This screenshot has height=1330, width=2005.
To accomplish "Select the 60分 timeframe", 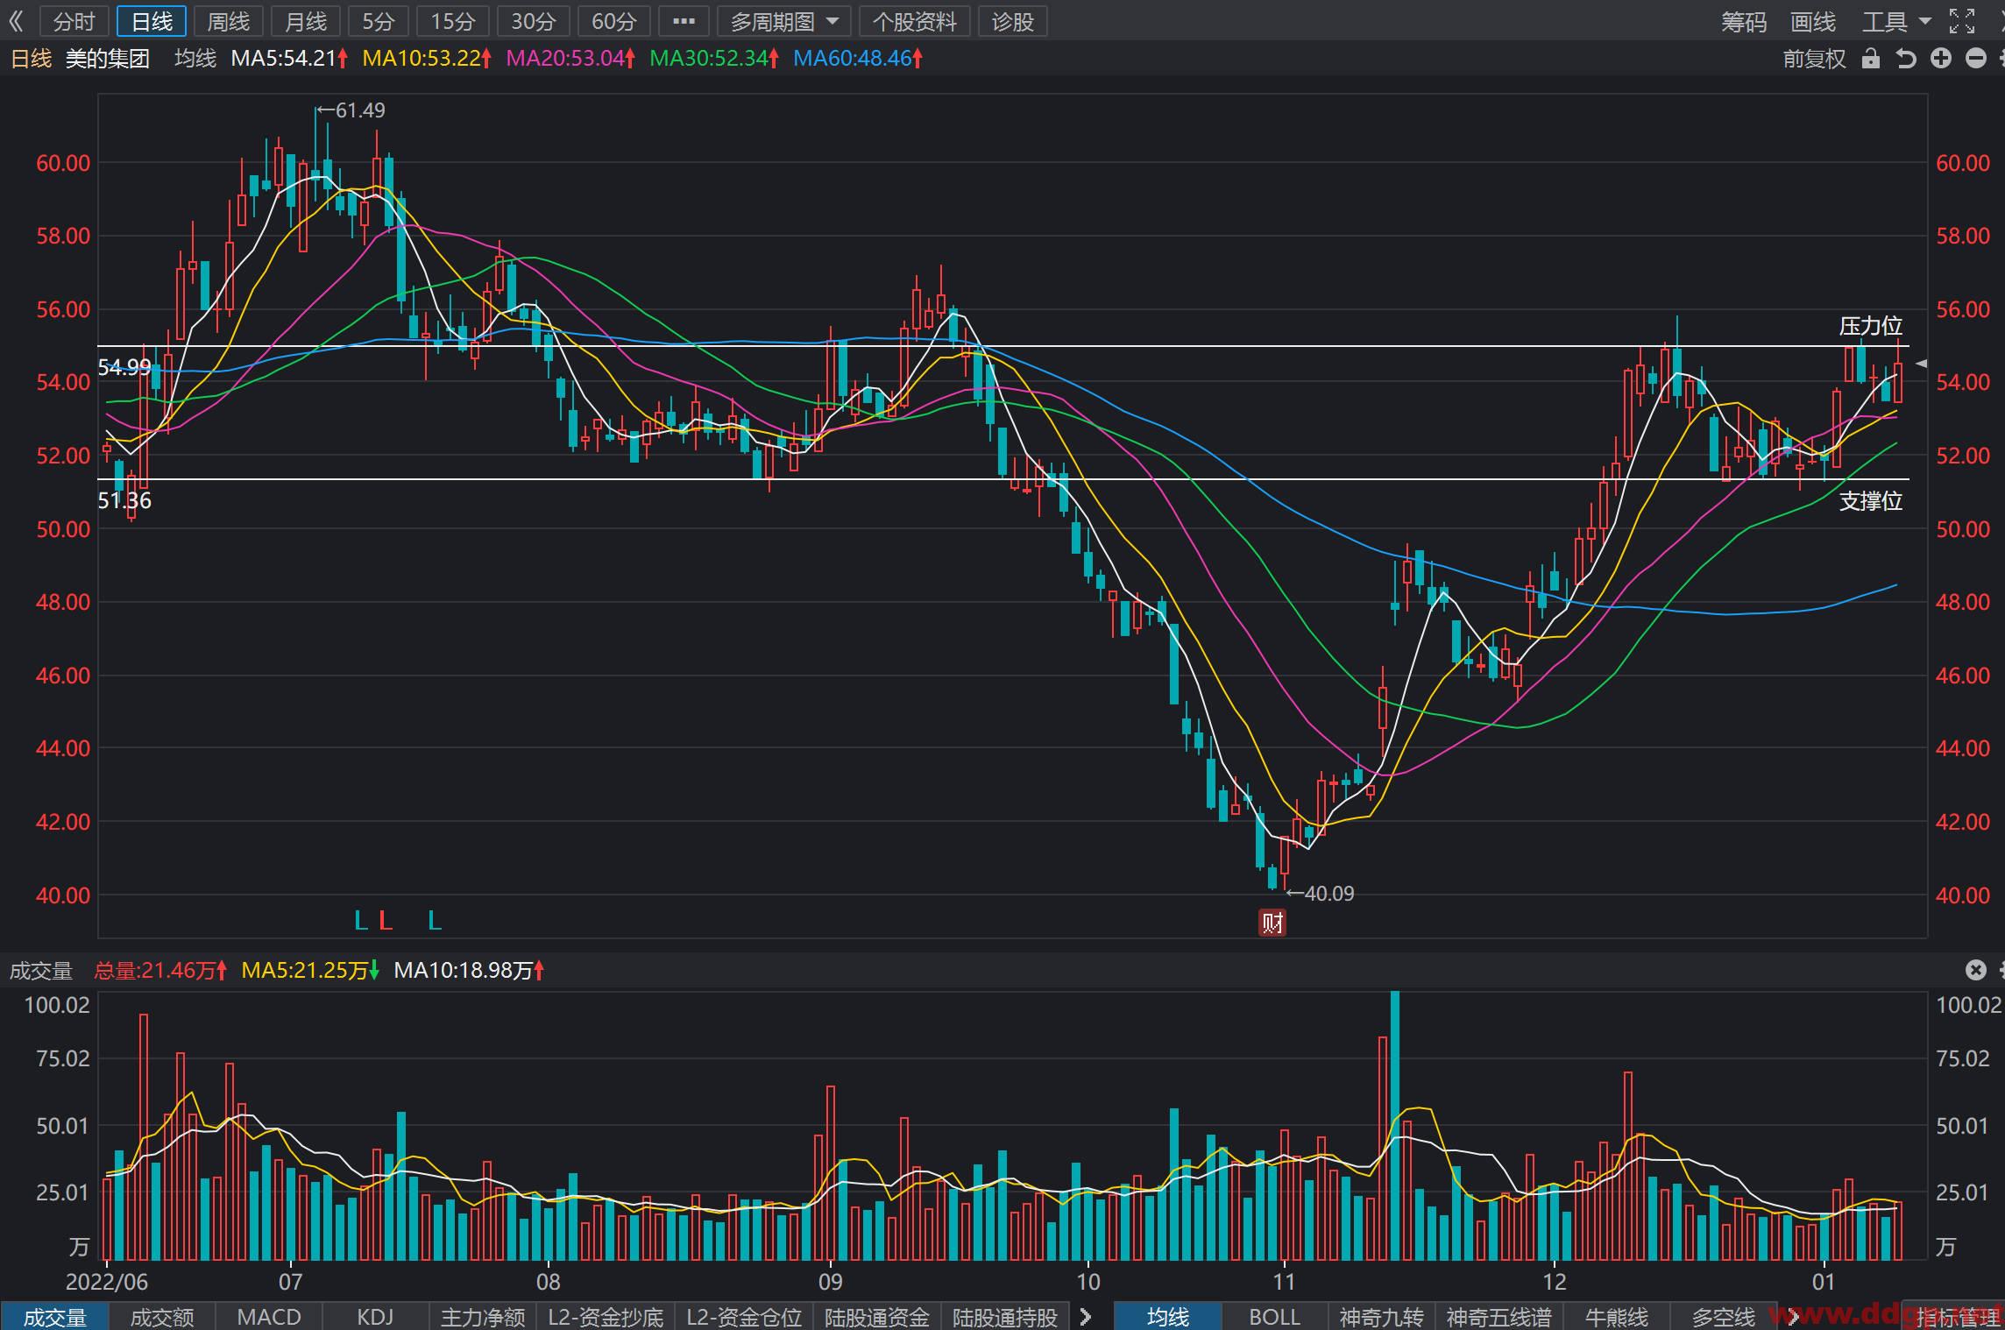I will (613, 21).
